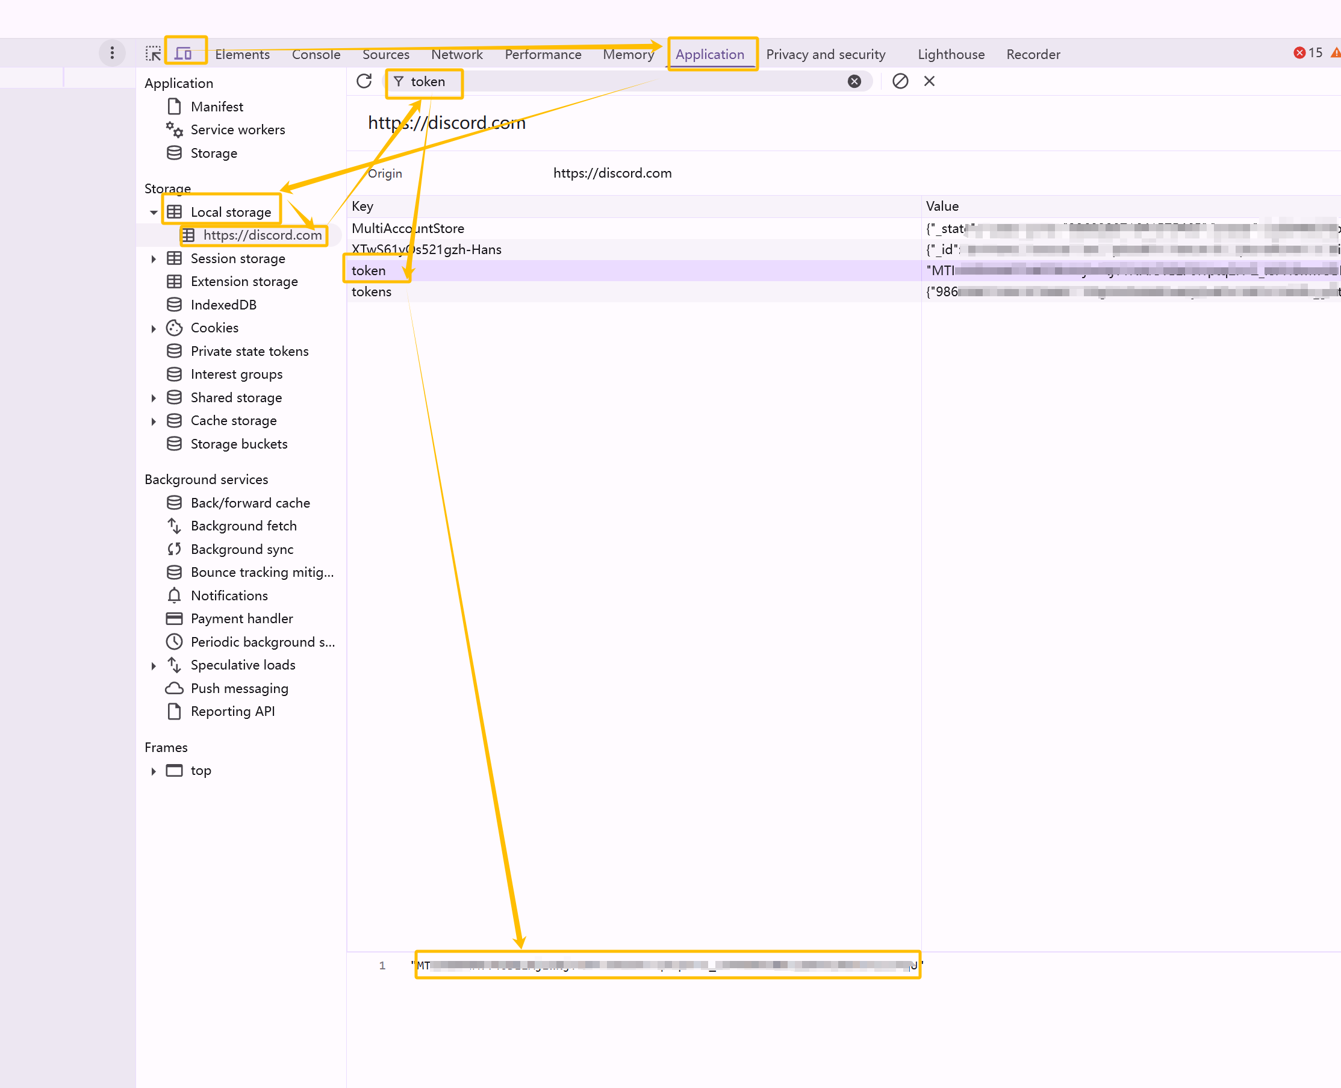
Task: Select https://discord.com under Local storage
Action: (262, 235)
